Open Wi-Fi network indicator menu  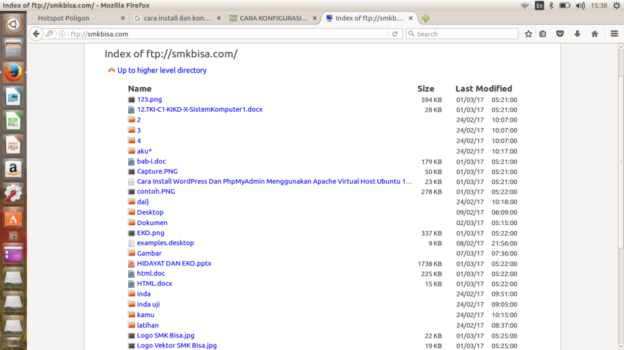pos(525,6)
